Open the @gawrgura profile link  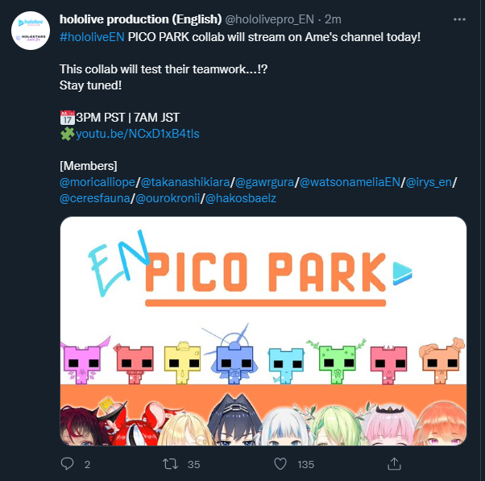(264, 182)
